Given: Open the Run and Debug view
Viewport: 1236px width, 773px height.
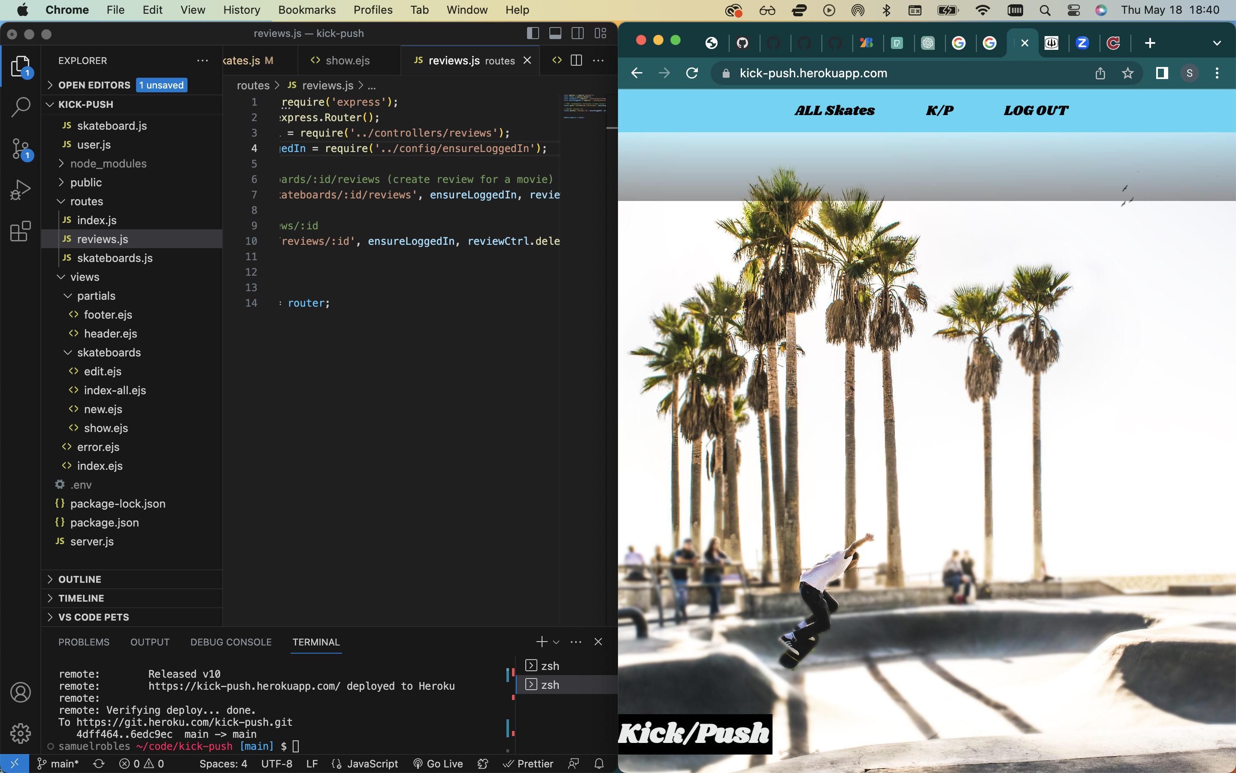Looking at the screenshot, I should (21, 189).
